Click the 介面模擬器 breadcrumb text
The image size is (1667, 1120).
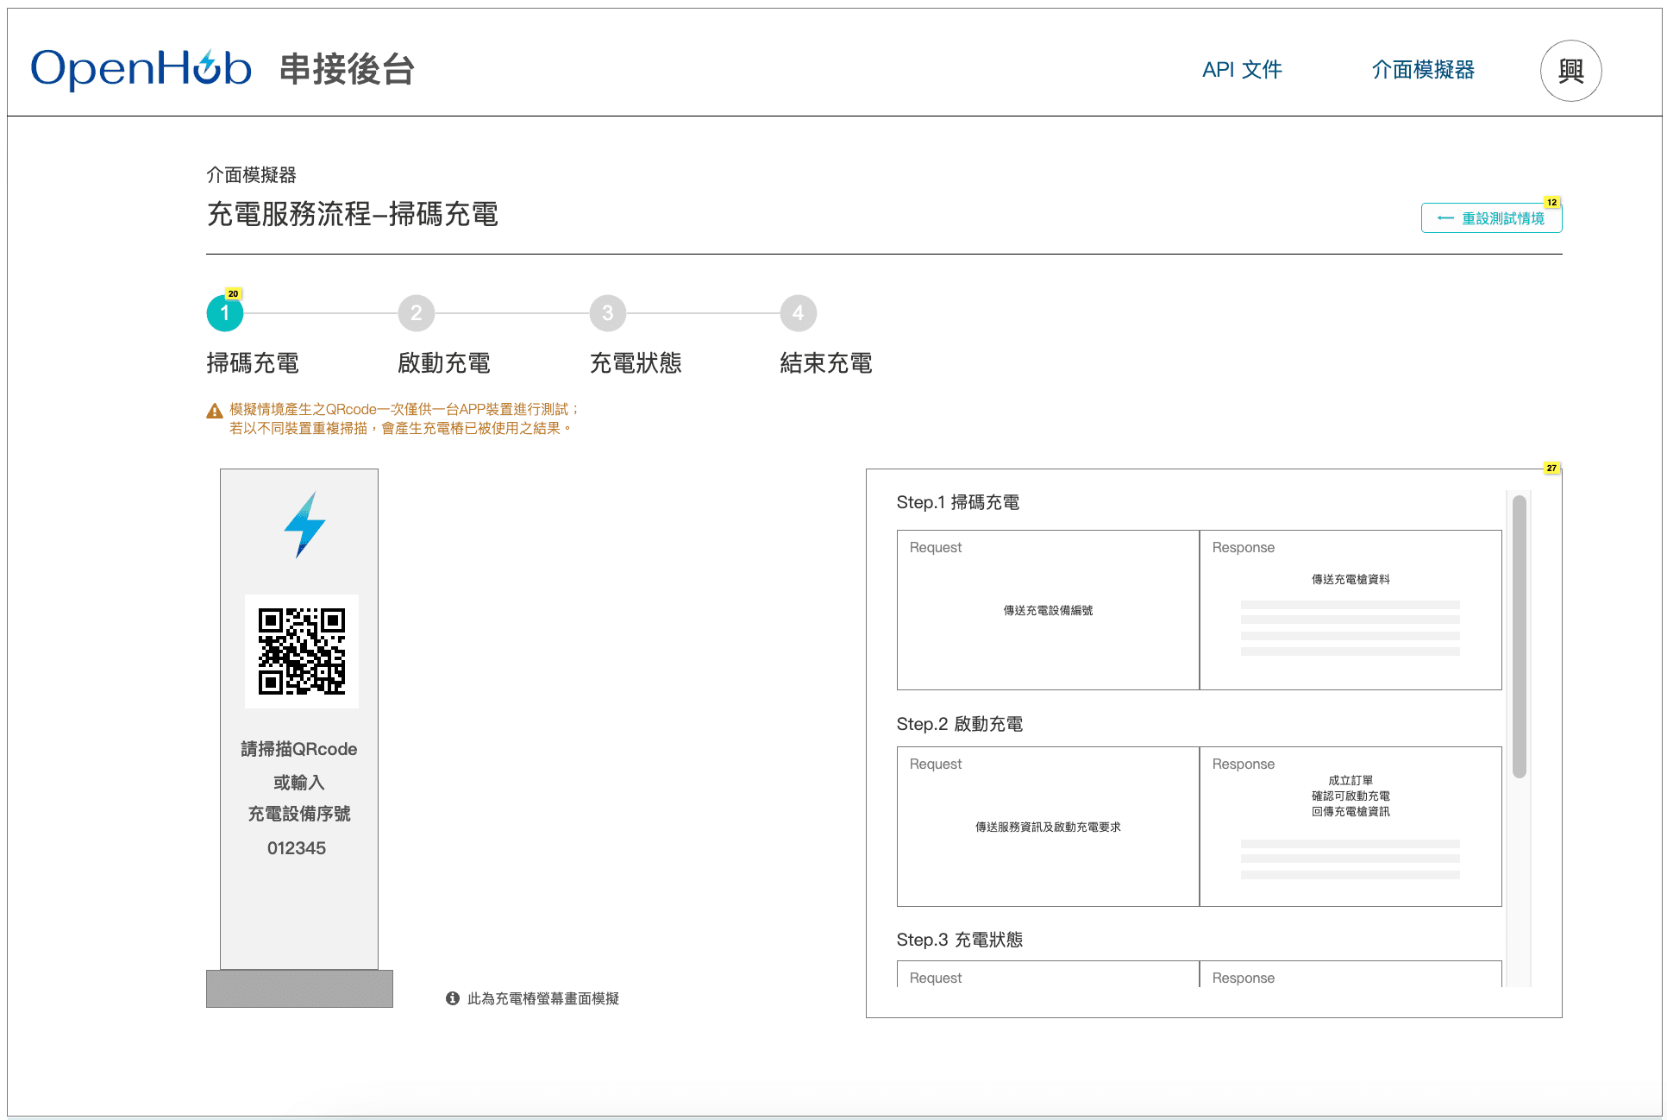tap(251, 175)
